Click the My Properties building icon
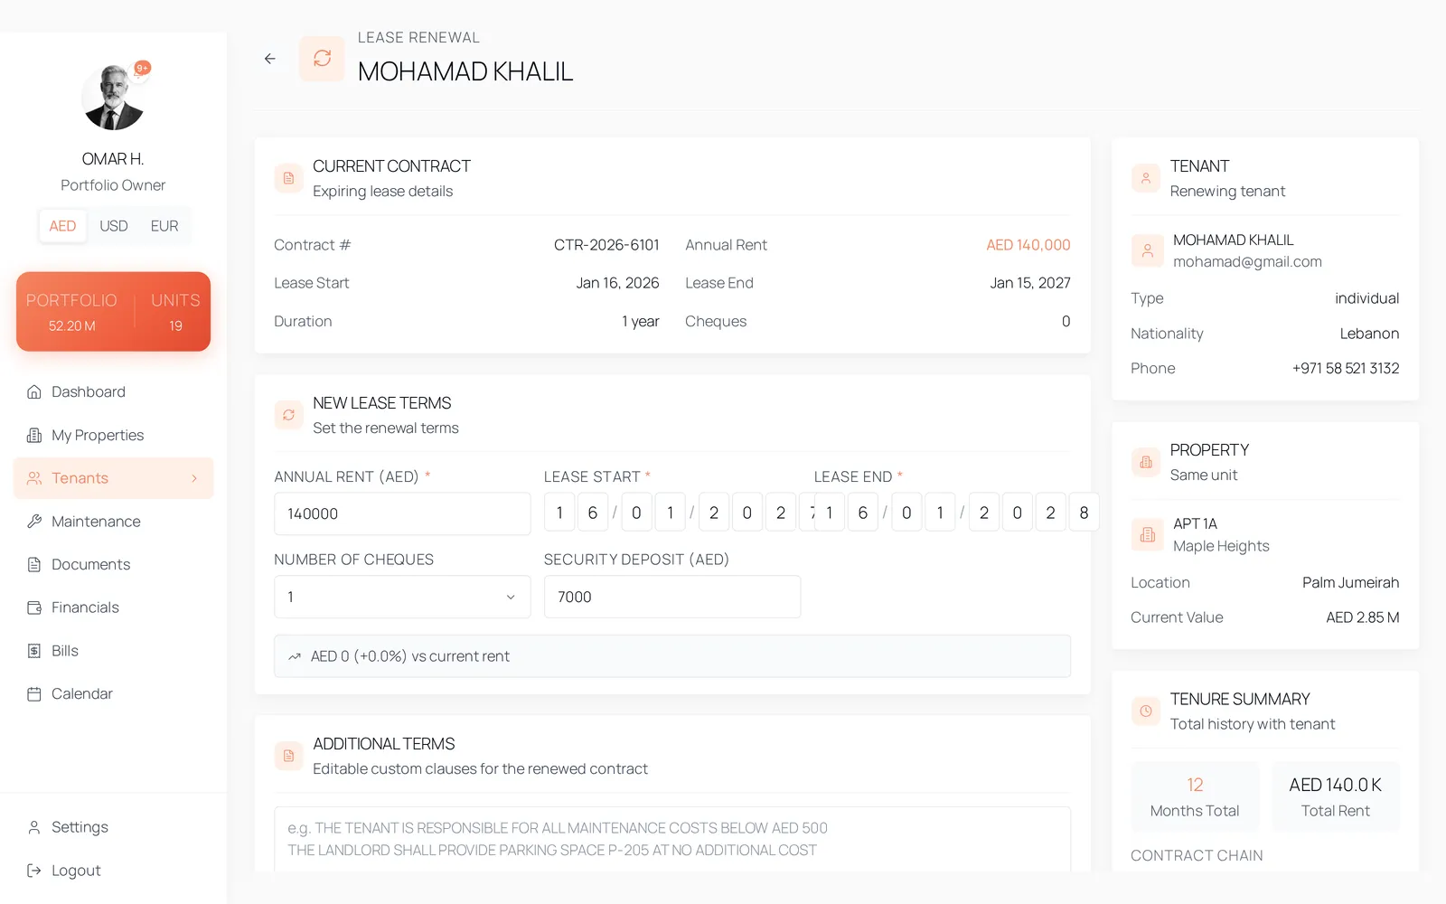This screenshot has height=904, width=1446. tap(34, 435)
